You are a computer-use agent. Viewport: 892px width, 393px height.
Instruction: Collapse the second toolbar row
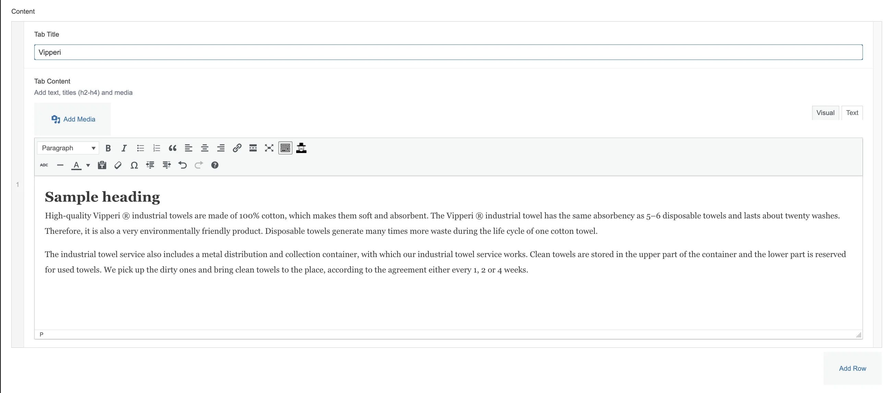click(285, 148)
